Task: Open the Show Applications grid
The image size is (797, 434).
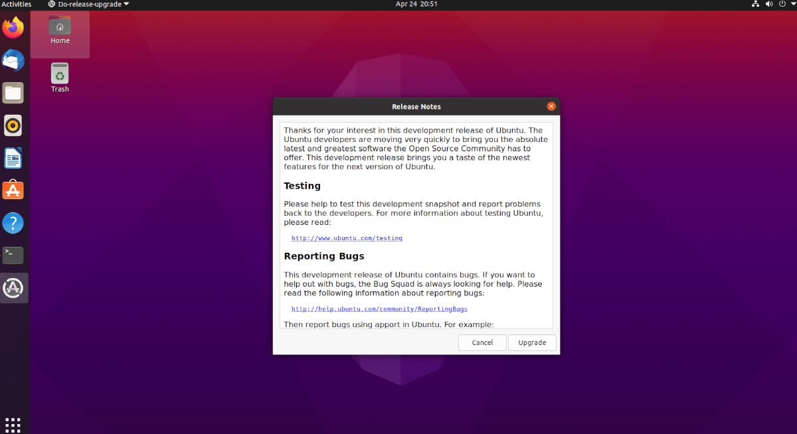Action: [x=13, y=424]
